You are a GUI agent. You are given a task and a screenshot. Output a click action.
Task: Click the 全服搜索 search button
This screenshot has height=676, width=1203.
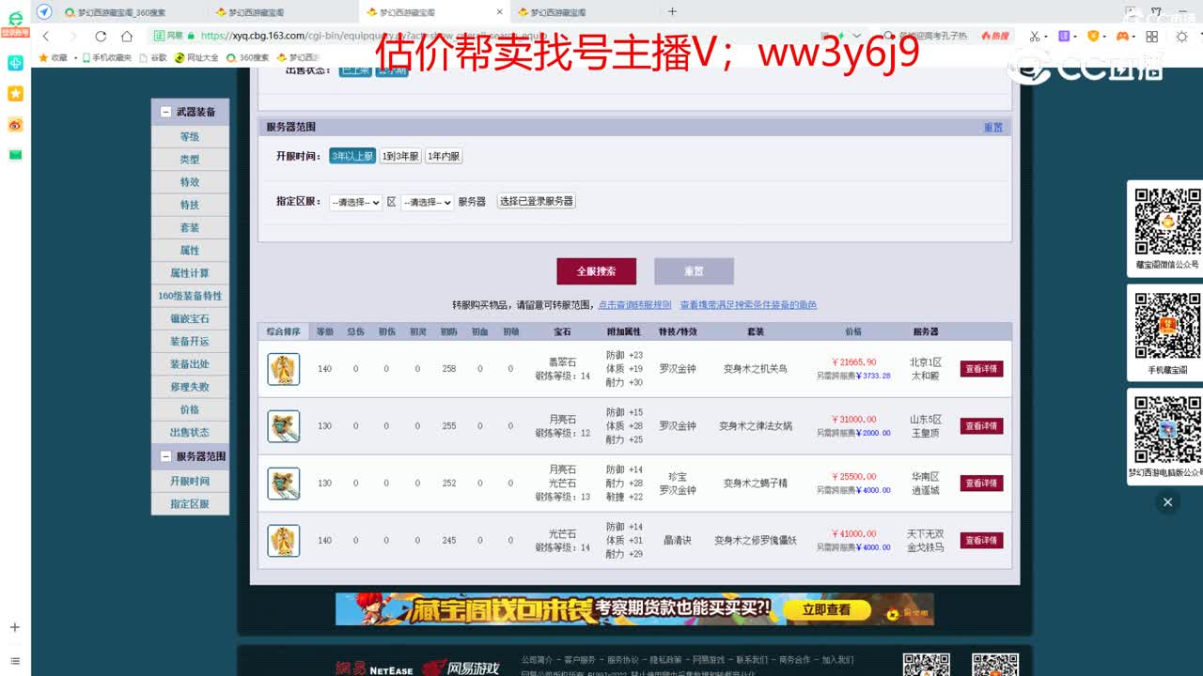(597, 271)
